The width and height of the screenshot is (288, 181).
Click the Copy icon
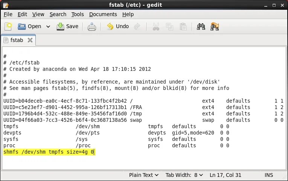point(169,27)
